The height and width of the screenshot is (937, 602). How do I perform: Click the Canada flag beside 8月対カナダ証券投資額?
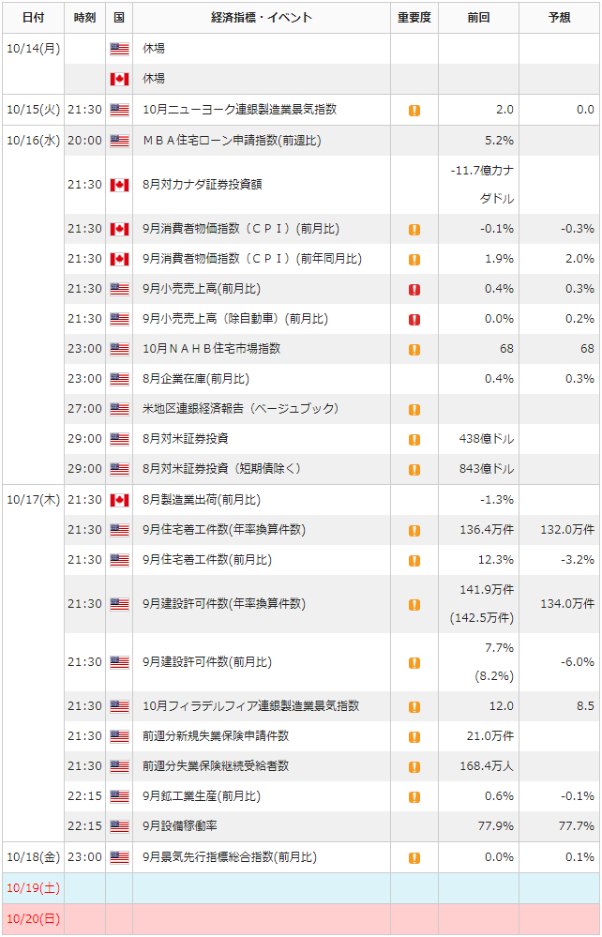click(119, 185)
